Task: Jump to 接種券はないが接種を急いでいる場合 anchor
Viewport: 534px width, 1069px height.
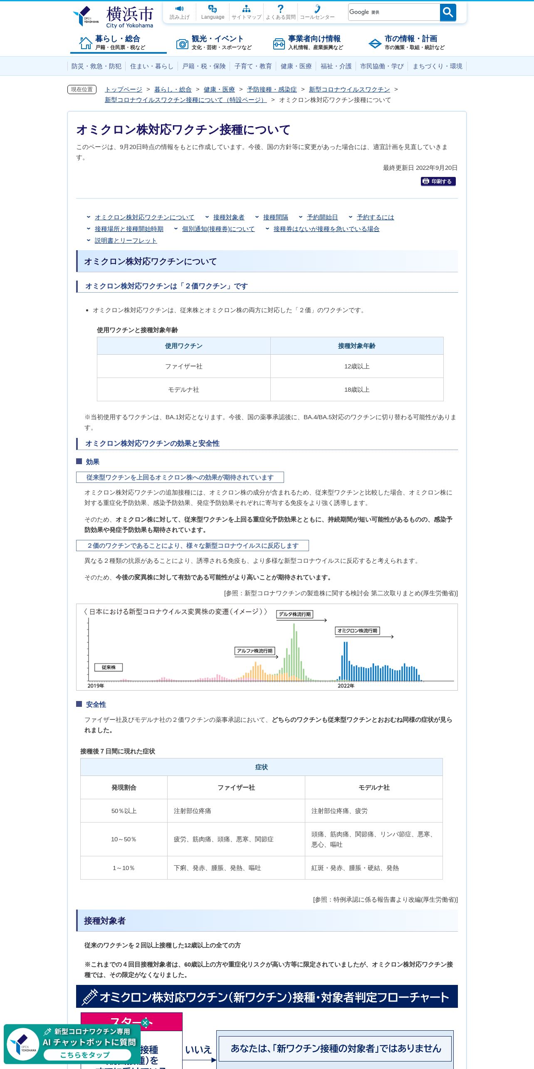Action: pos(326,229)
